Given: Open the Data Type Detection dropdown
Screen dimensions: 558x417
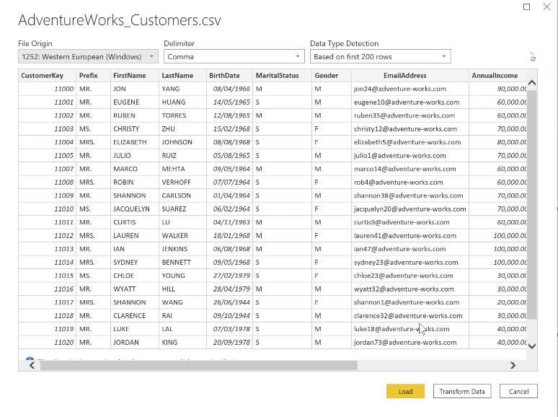Looking at the screenshot, I should 381,56.
